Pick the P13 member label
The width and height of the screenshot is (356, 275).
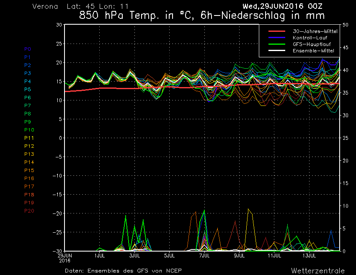(29, 154)
